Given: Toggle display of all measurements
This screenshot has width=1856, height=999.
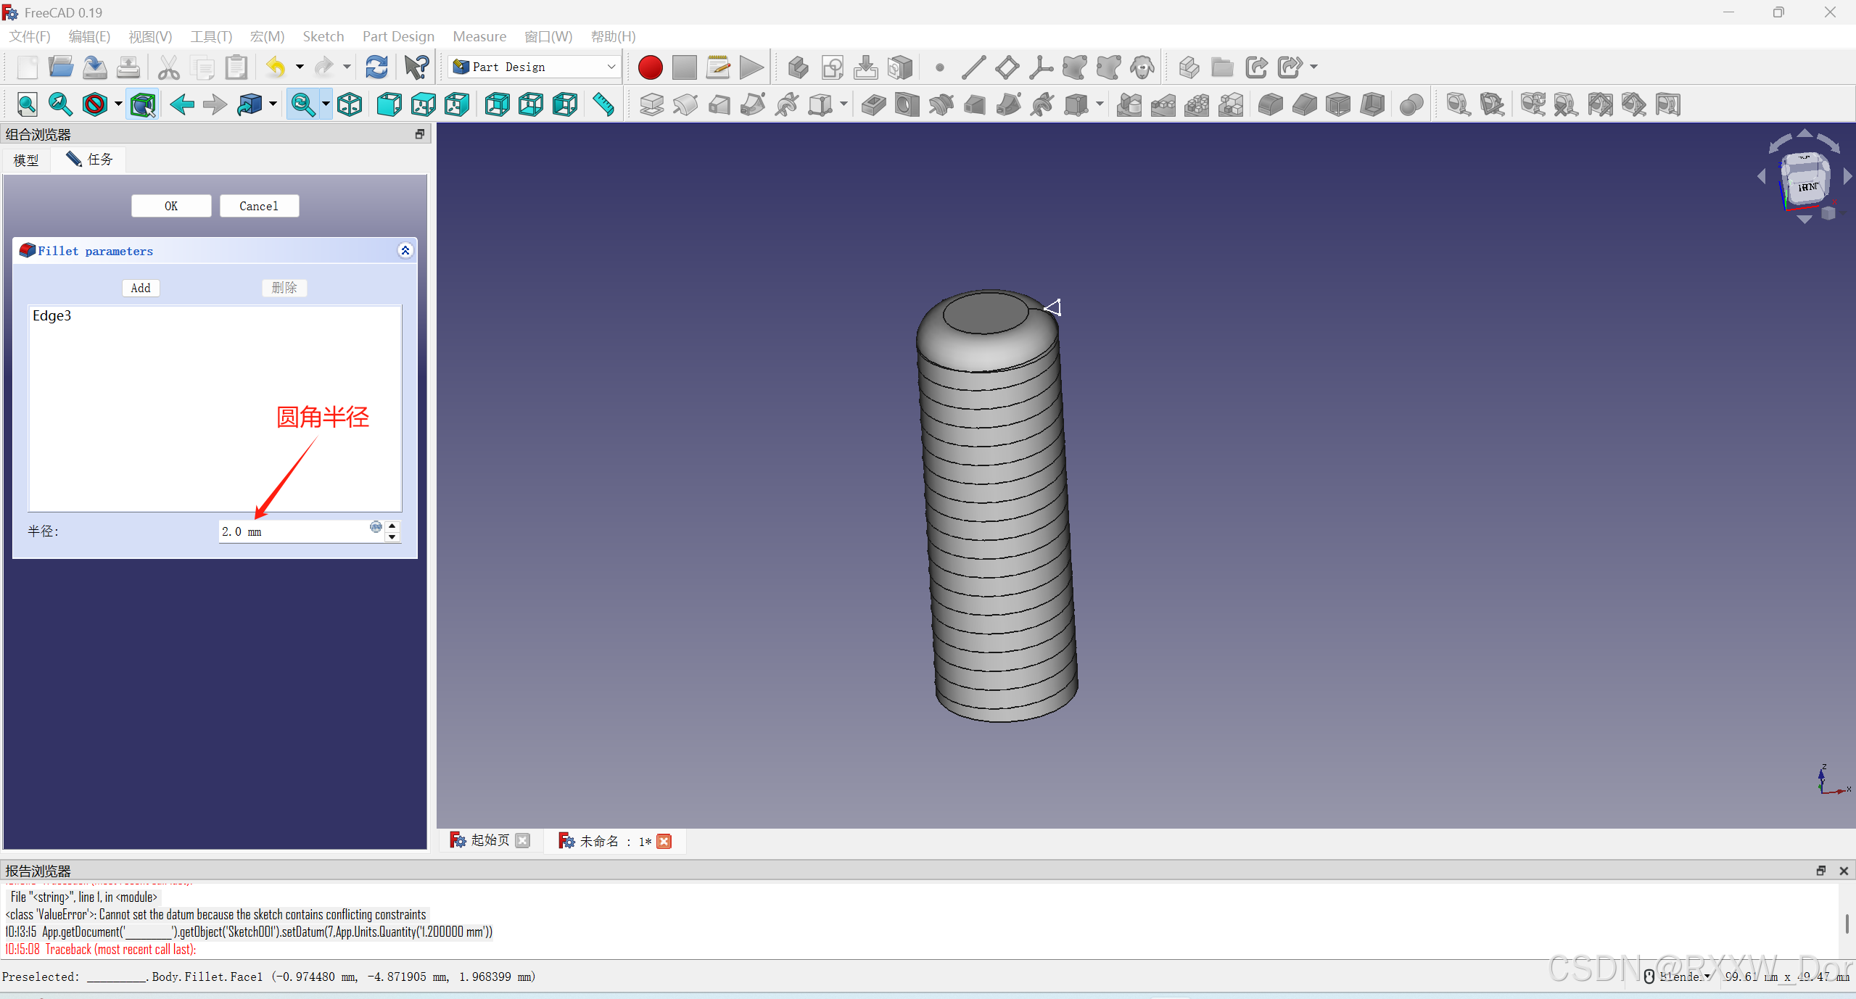Looking at the screenshot, I should [x=1601, y=104].
